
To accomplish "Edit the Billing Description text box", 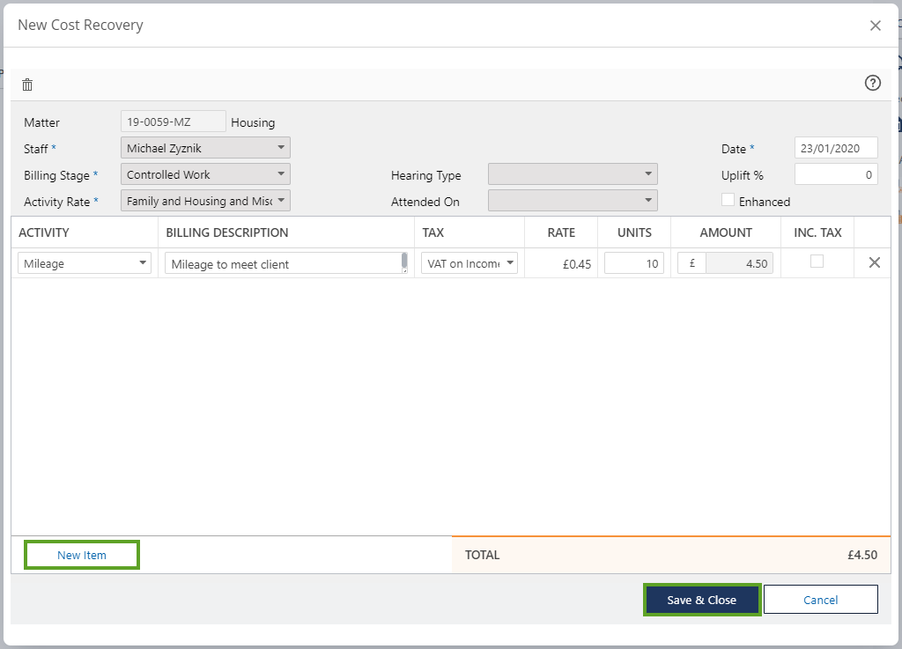I will coord(282,263).
